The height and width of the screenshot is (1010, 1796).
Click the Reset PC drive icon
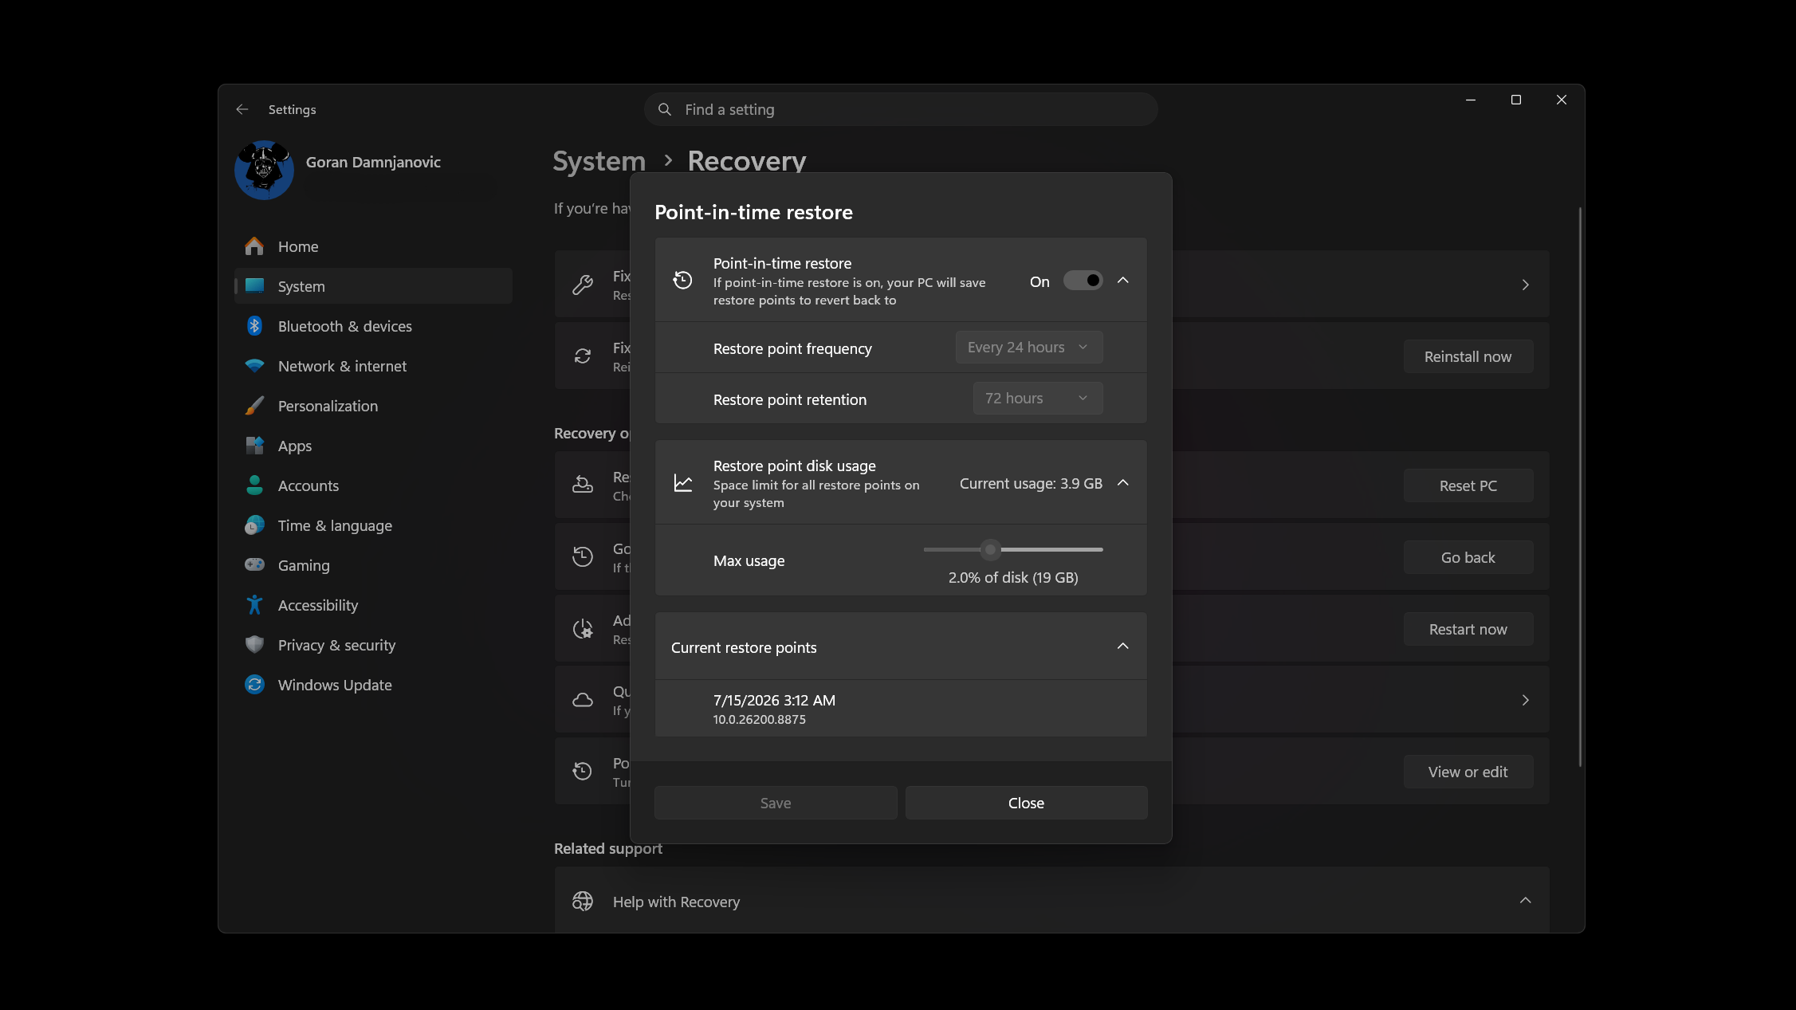point(583,485)
